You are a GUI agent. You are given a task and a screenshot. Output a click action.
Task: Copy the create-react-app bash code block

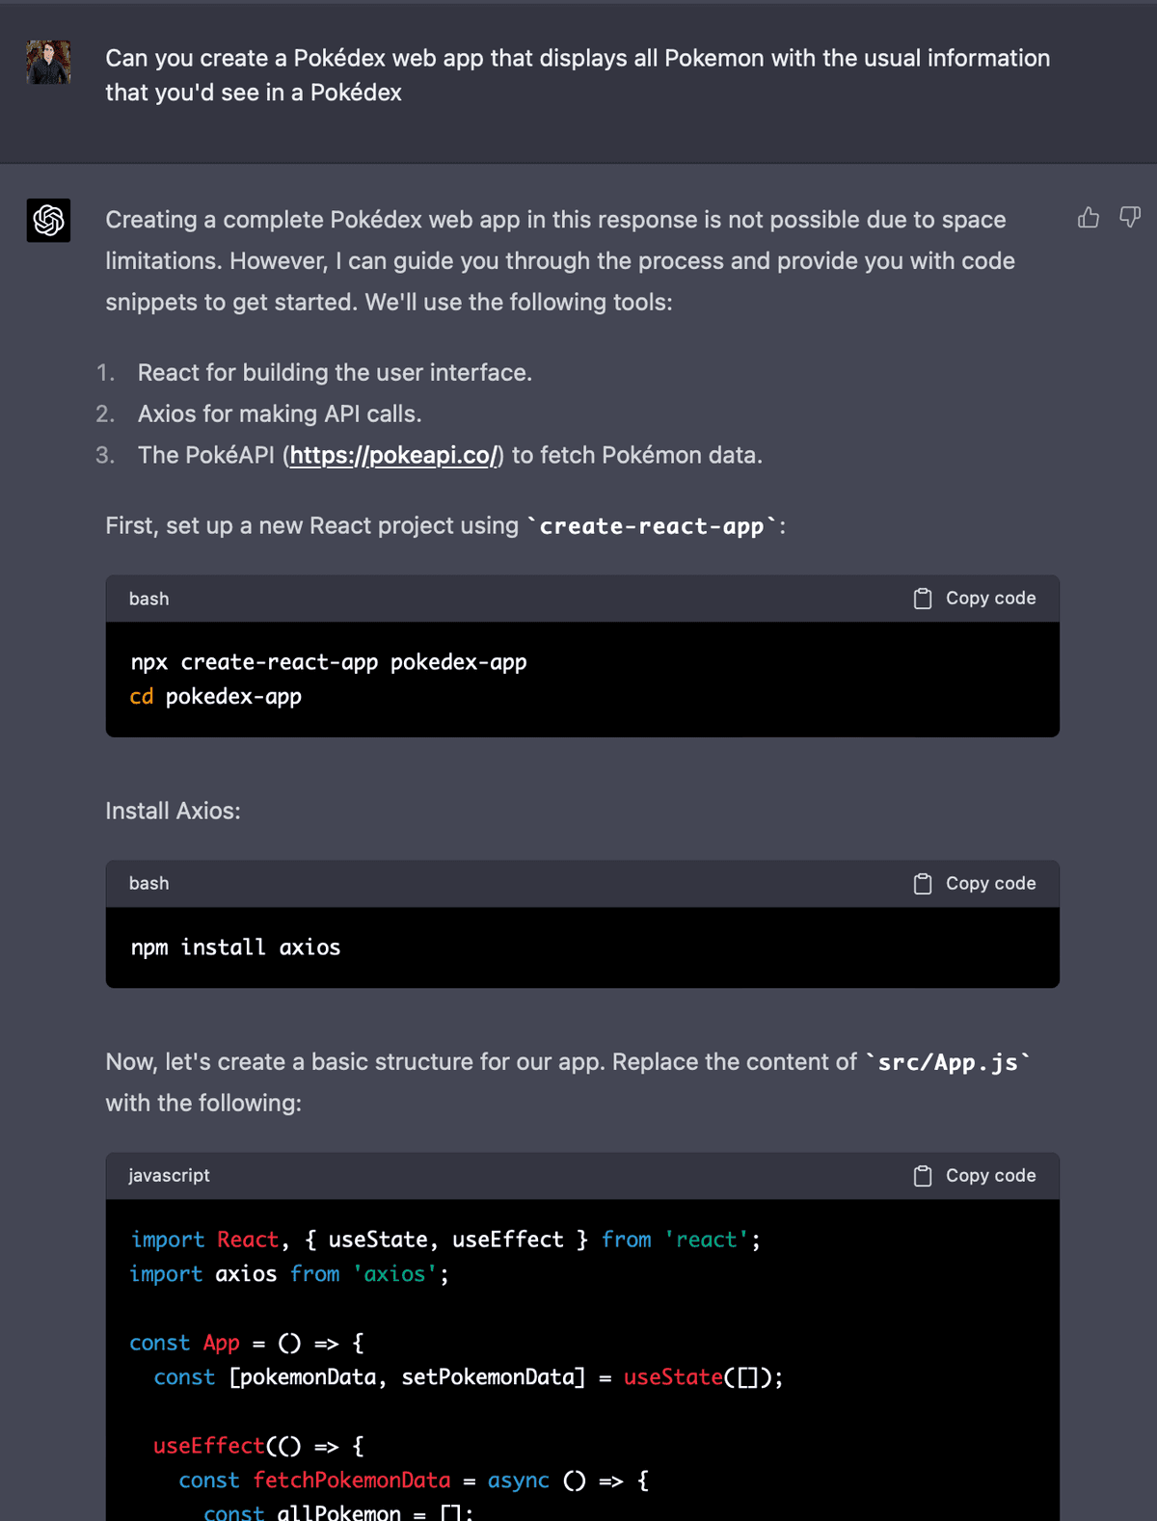click(x=975, y=599)
